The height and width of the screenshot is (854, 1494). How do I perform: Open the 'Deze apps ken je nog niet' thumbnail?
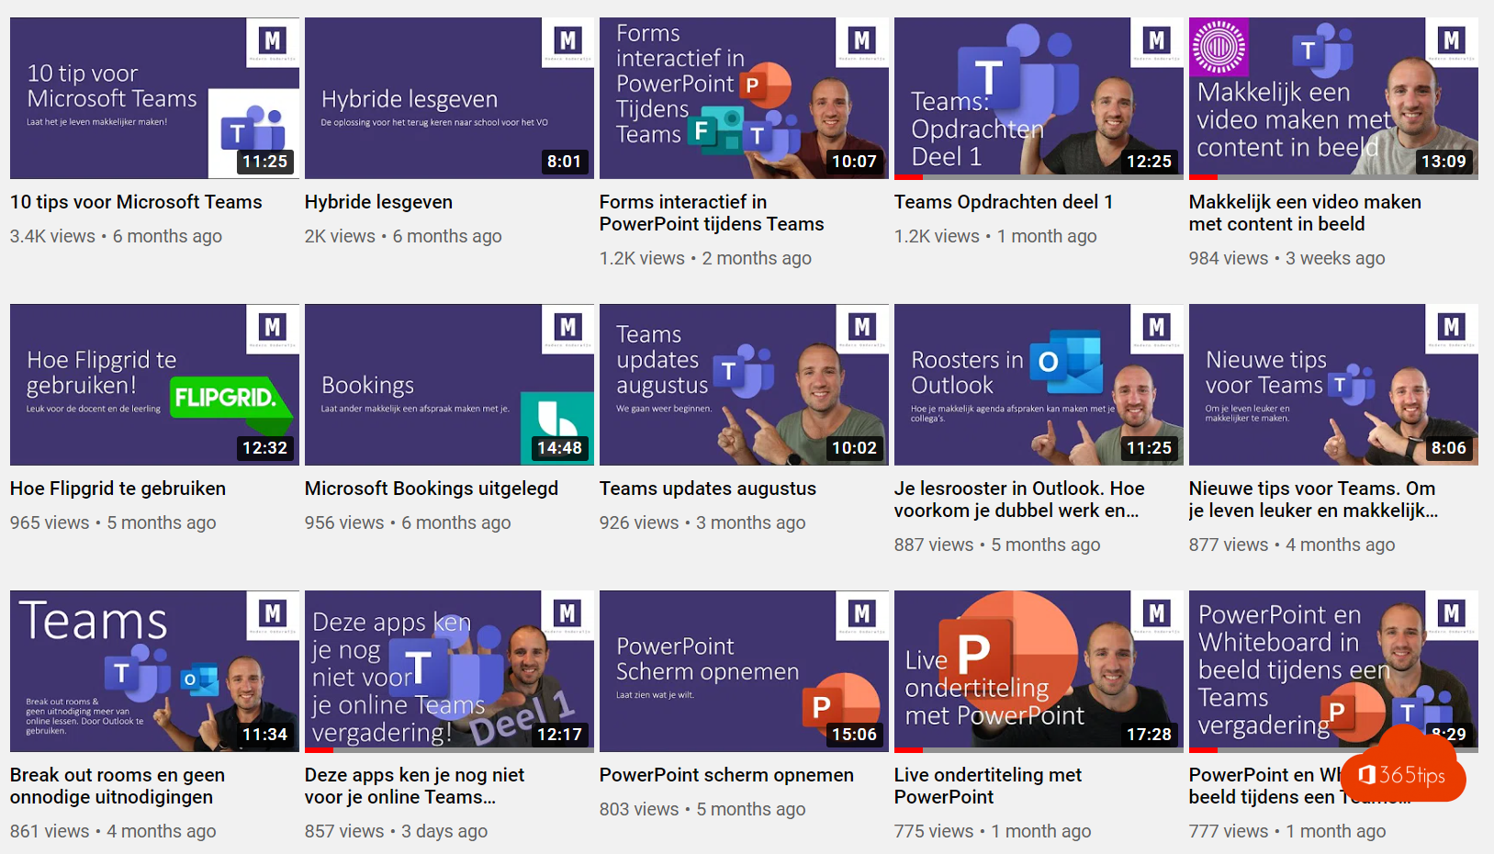[x=449, y=671]
